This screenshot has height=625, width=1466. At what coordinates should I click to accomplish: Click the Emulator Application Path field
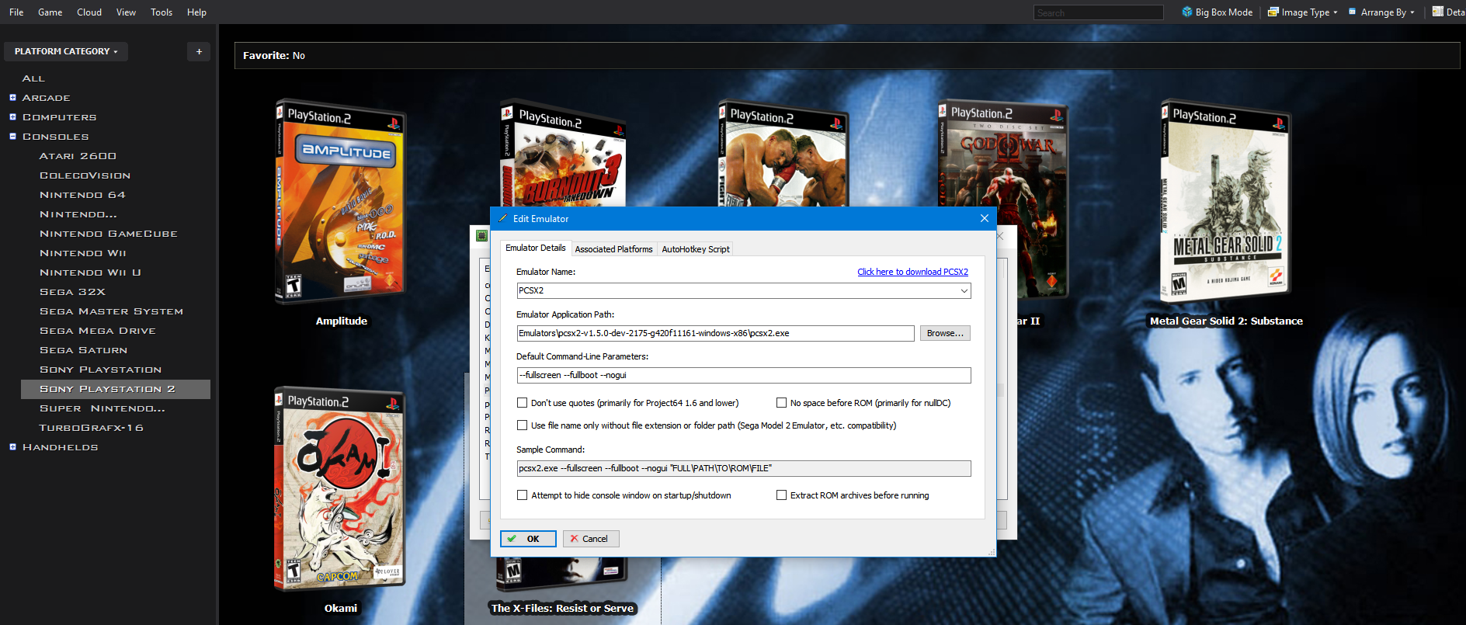coord(715,333)
